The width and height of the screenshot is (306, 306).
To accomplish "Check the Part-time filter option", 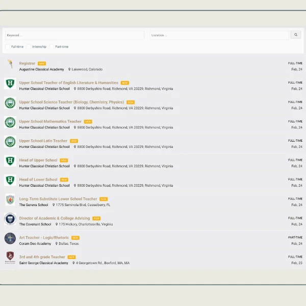I will [x=52, y=47].
